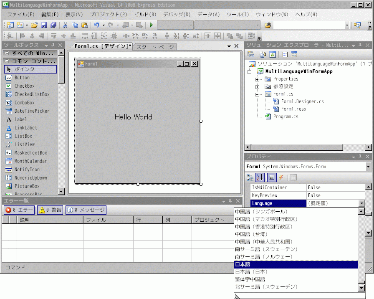Select the ポインタ pointer tool
The image size is (374, 299).
(30, 69)
